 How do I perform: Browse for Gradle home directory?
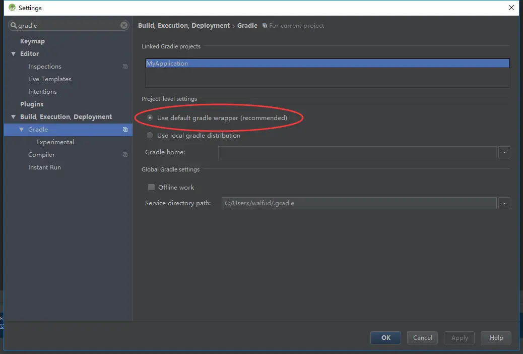pyautogui.click(x=504, y=152)
